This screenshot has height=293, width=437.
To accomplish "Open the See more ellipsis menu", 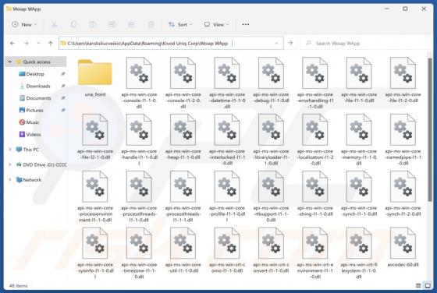I will 246,24.
